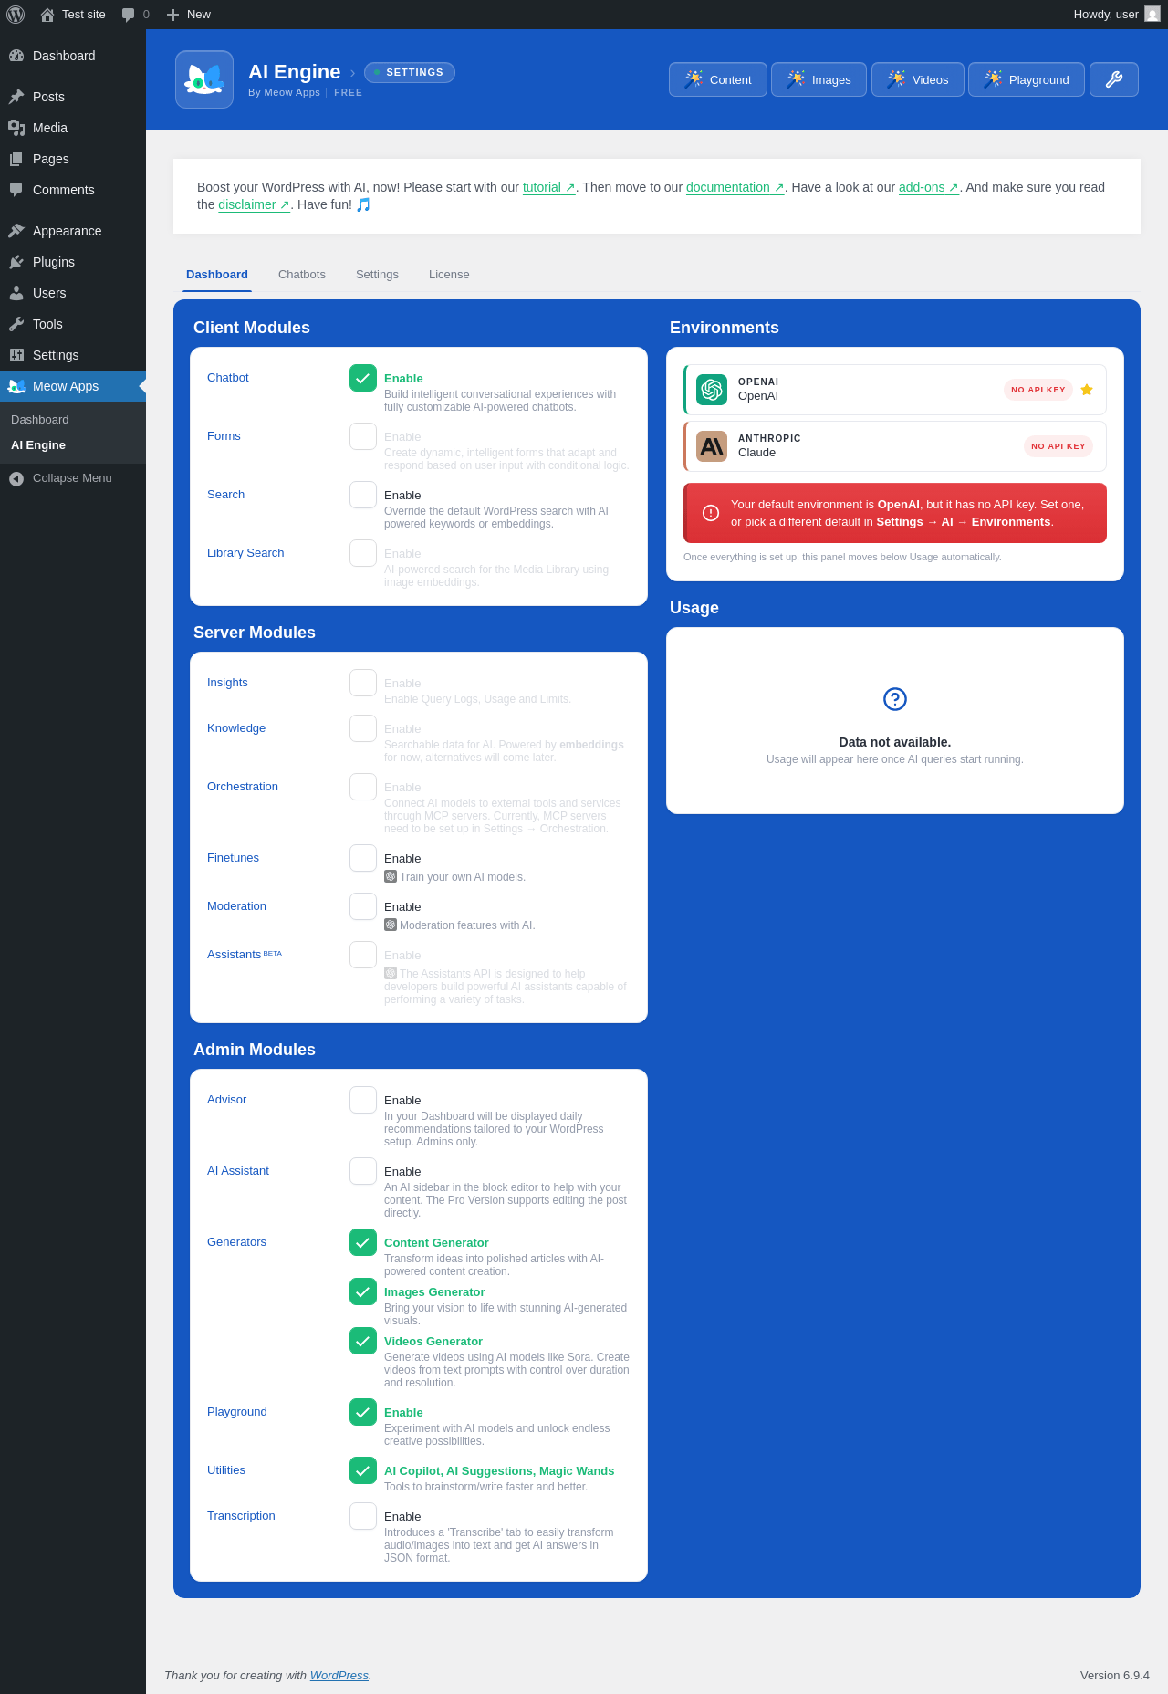
Task: Click the WordPress link in footer
Action: pyautogui.click(x=339, y=1675)
